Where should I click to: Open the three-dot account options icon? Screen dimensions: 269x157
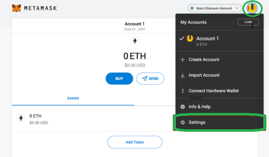pos(252,26)
